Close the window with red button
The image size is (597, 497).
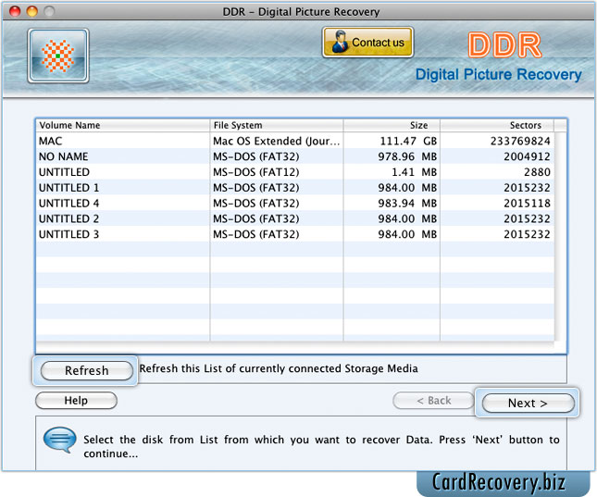click(15, 11)
